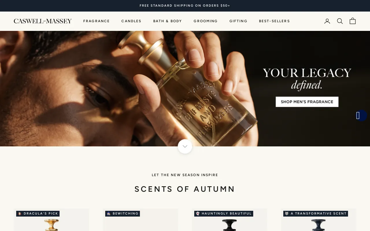Viewport: 370px width, 231px height.
Task: Expand the Bath & Body menu
Action: pyautogui.click(x=167, y=21)
